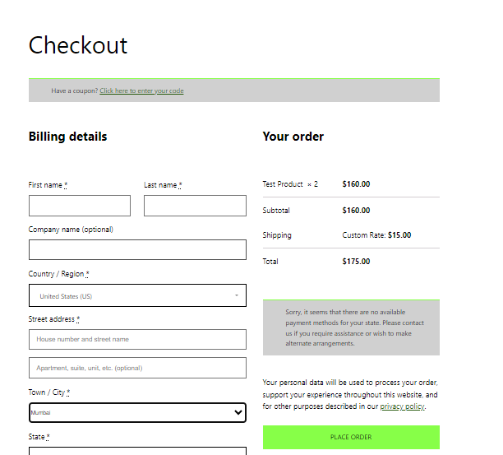Open the privacy policy link
Viewport: 503px width, 455px height.
coord(401,406)
